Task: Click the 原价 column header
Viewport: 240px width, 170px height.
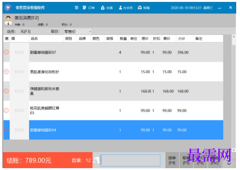Action: tap(145, 39)
